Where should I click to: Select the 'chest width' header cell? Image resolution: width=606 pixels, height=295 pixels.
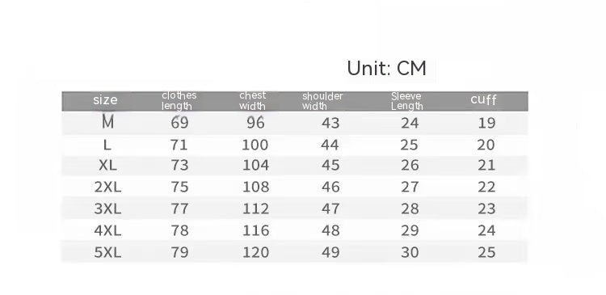coord(253,100)
